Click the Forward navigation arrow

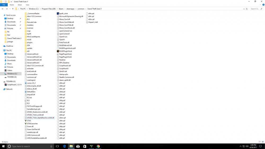coord(7,9)
